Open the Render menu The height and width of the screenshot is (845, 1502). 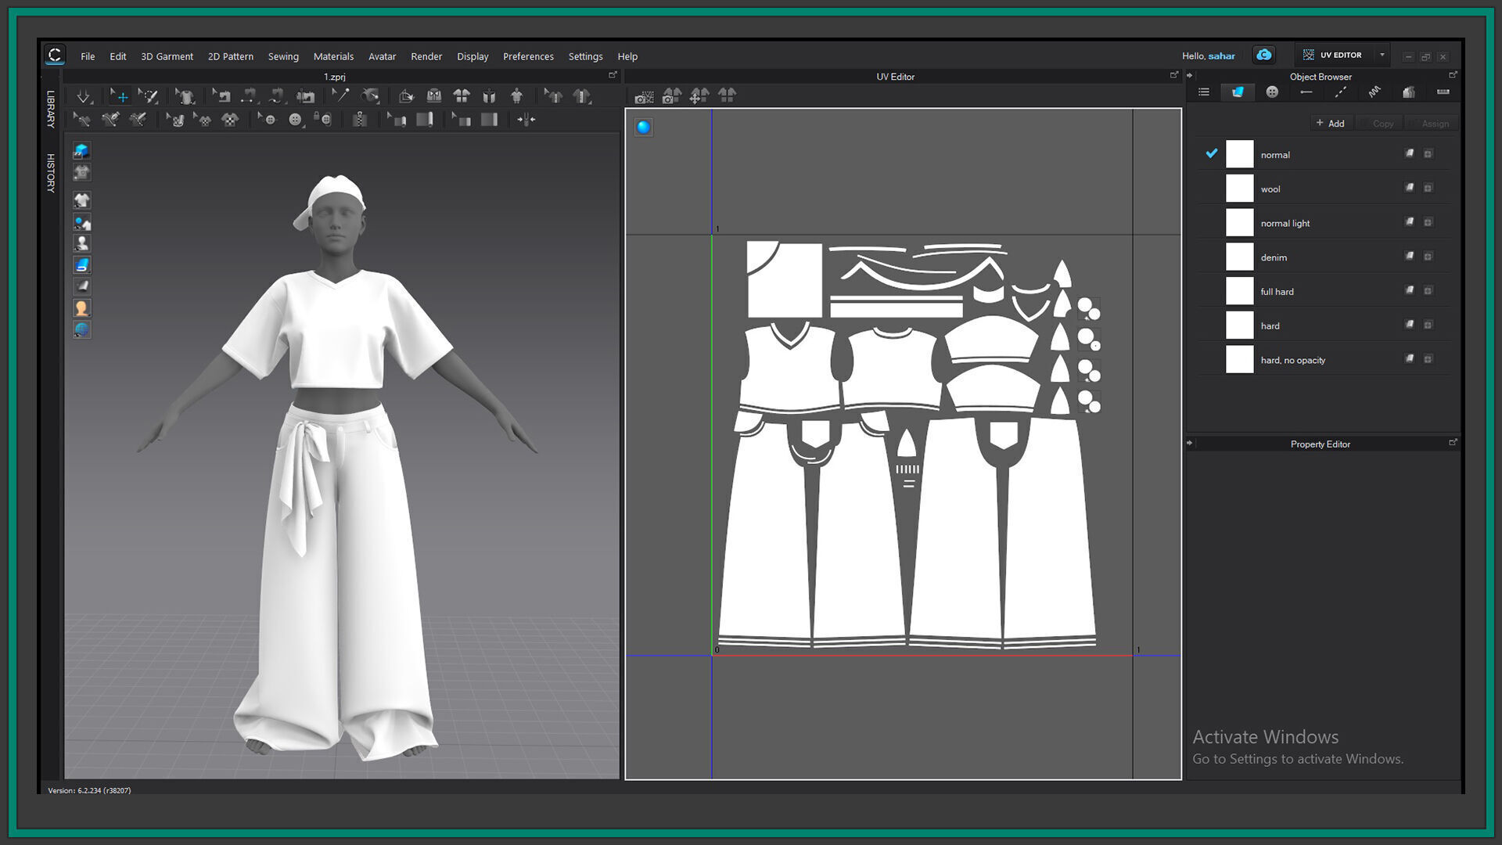point(426,56)
